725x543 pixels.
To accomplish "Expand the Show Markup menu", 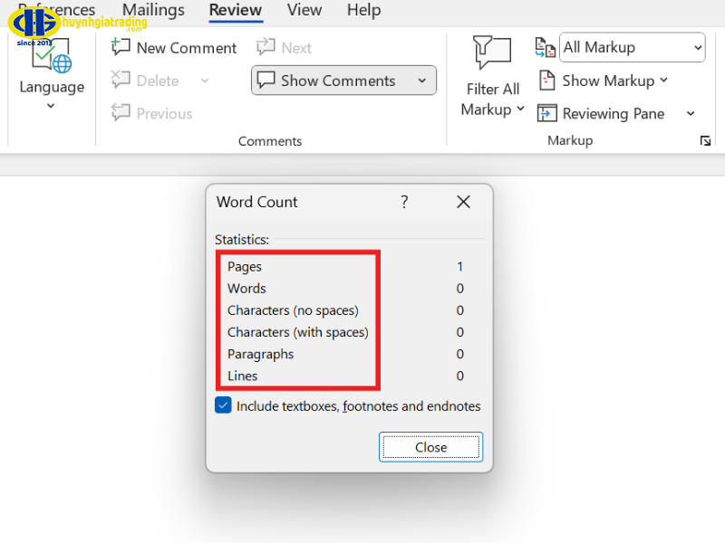I will pos(663,81).
